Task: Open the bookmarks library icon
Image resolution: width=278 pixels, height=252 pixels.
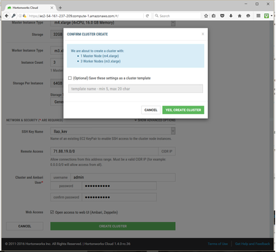Action: (x=213, y=16)
